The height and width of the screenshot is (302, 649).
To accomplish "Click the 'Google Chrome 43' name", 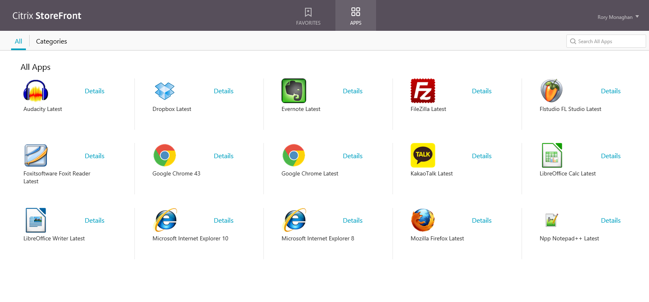I will coord(176,174).
